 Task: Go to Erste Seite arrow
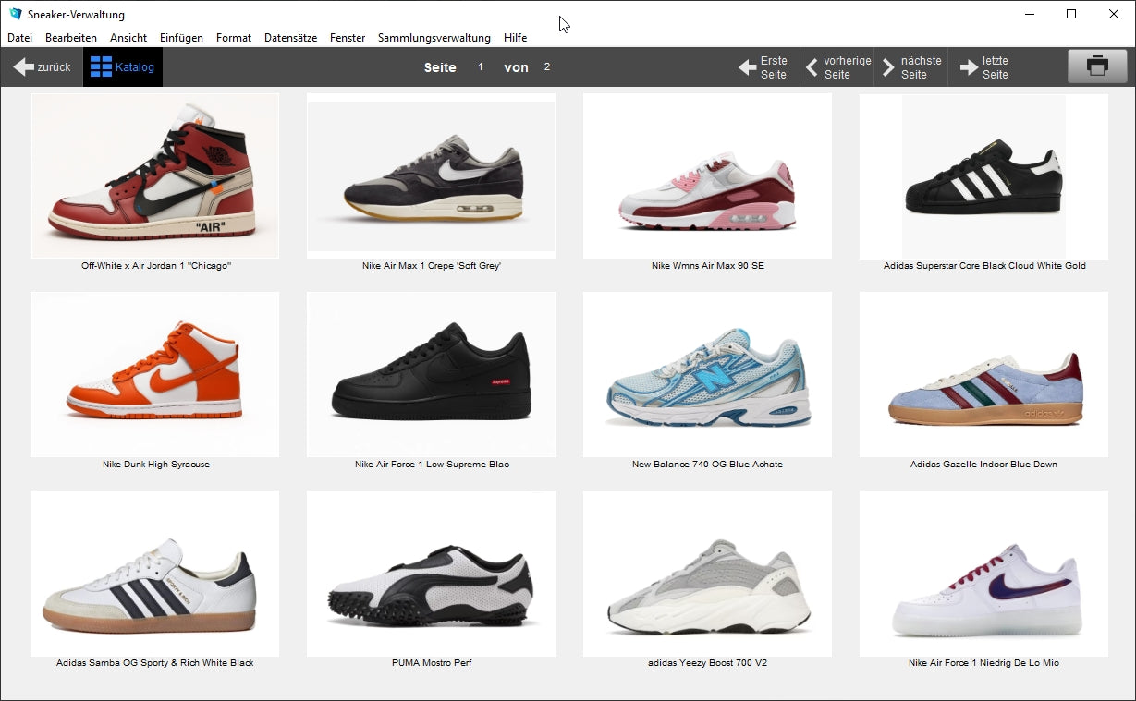pos(747,67)
